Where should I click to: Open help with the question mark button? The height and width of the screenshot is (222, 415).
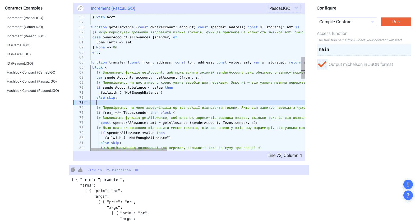[x=408, y=196]
